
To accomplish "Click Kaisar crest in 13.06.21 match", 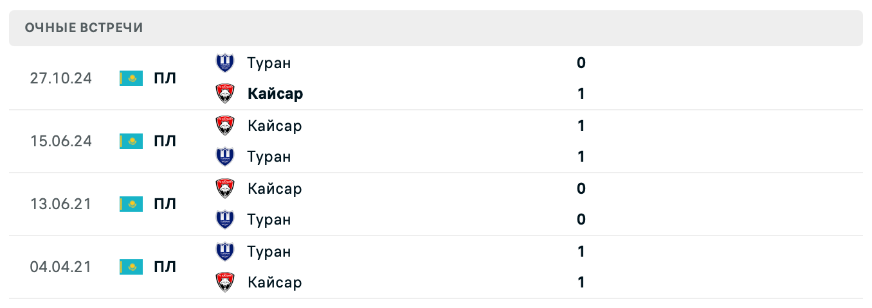I will (x=224, y=189).
